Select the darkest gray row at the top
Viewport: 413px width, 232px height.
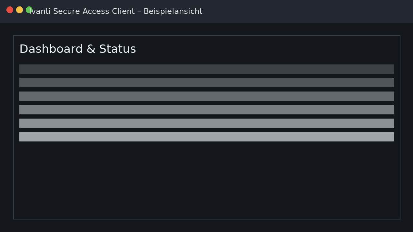click(x=206, y=69)
